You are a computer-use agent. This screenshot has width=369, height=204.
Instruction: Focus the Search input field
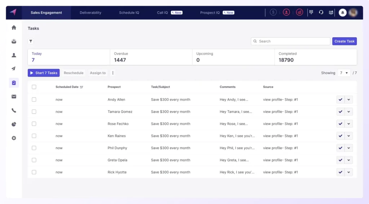click(x=290, y=41)
